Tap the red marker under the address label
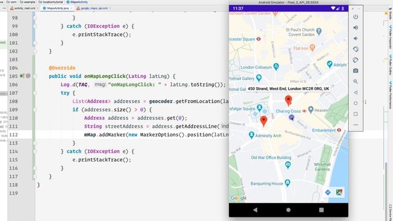 coord(289,101)
